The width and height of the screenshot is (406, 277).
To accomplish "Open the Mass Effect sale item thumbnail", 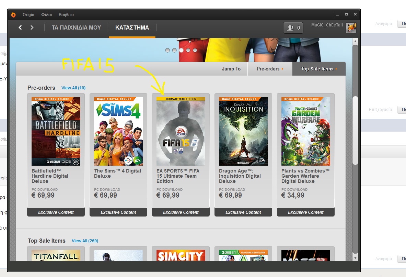I will coord(306,255).
